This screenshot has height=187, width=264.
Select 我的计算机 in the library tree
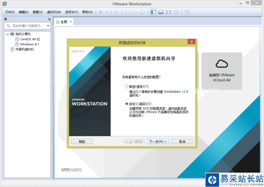(x=23, y=34)
